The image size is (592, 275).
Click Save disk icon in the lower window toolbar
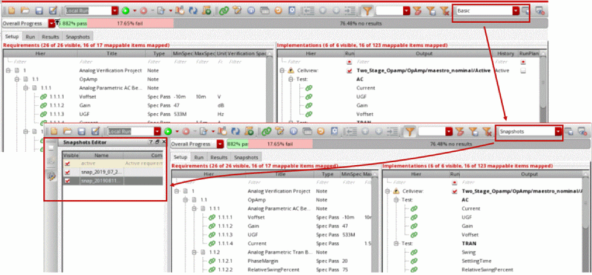pos(81,131)
